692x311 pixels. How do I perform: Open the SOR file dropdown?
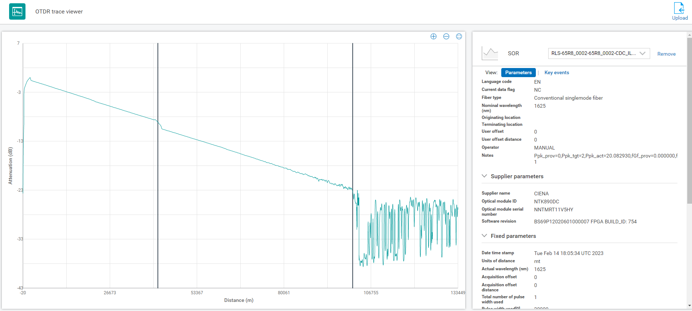[x=599, y=53]
